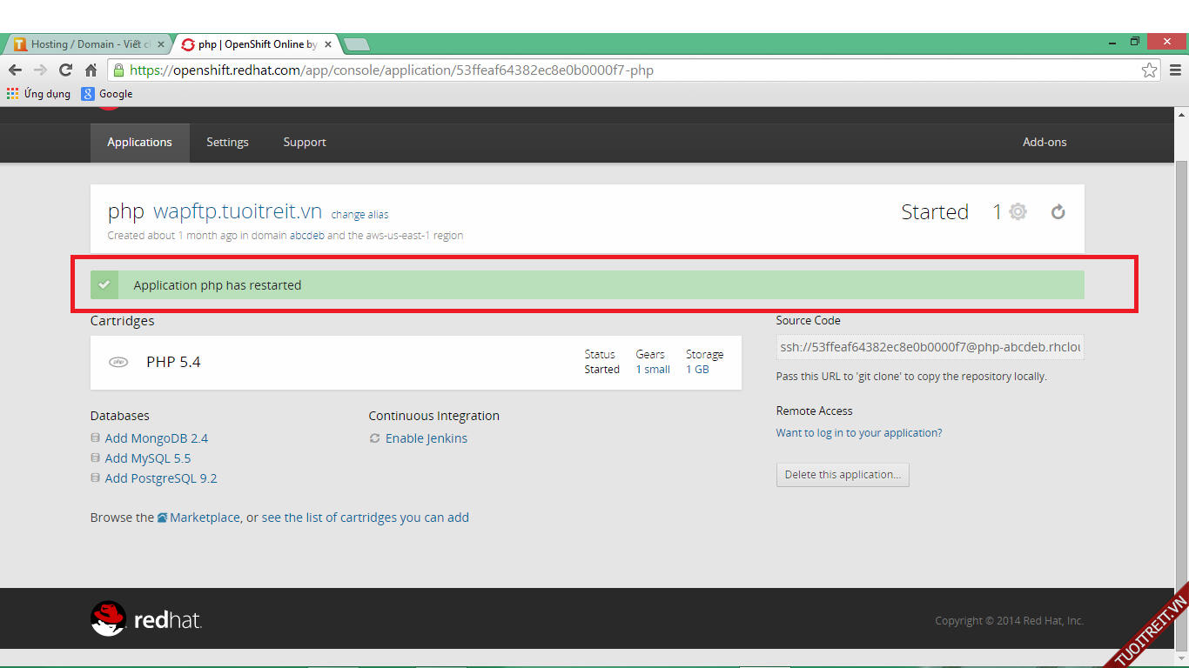Bookmark page with star icon
The width and height of the screenshot is (1189, 668).
[1149, 70]
